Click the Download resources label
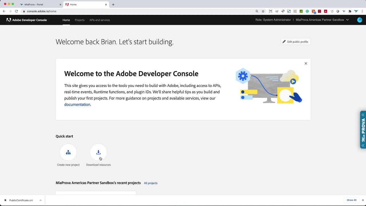The height and width of the screenshot is (206, 366). [98, 165]
